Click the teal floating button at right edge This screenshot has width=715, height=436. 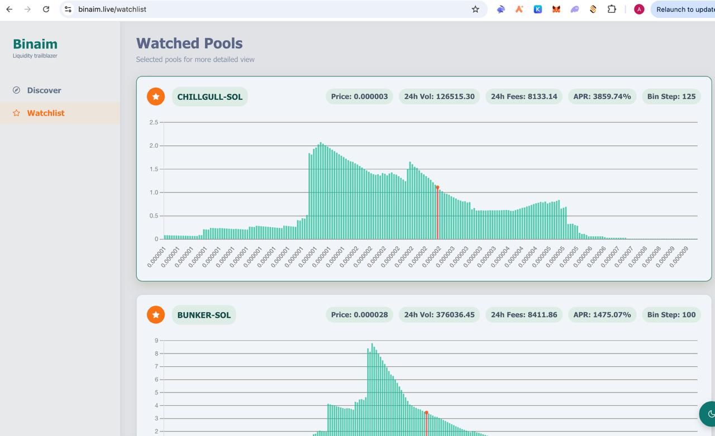(708, 414)
